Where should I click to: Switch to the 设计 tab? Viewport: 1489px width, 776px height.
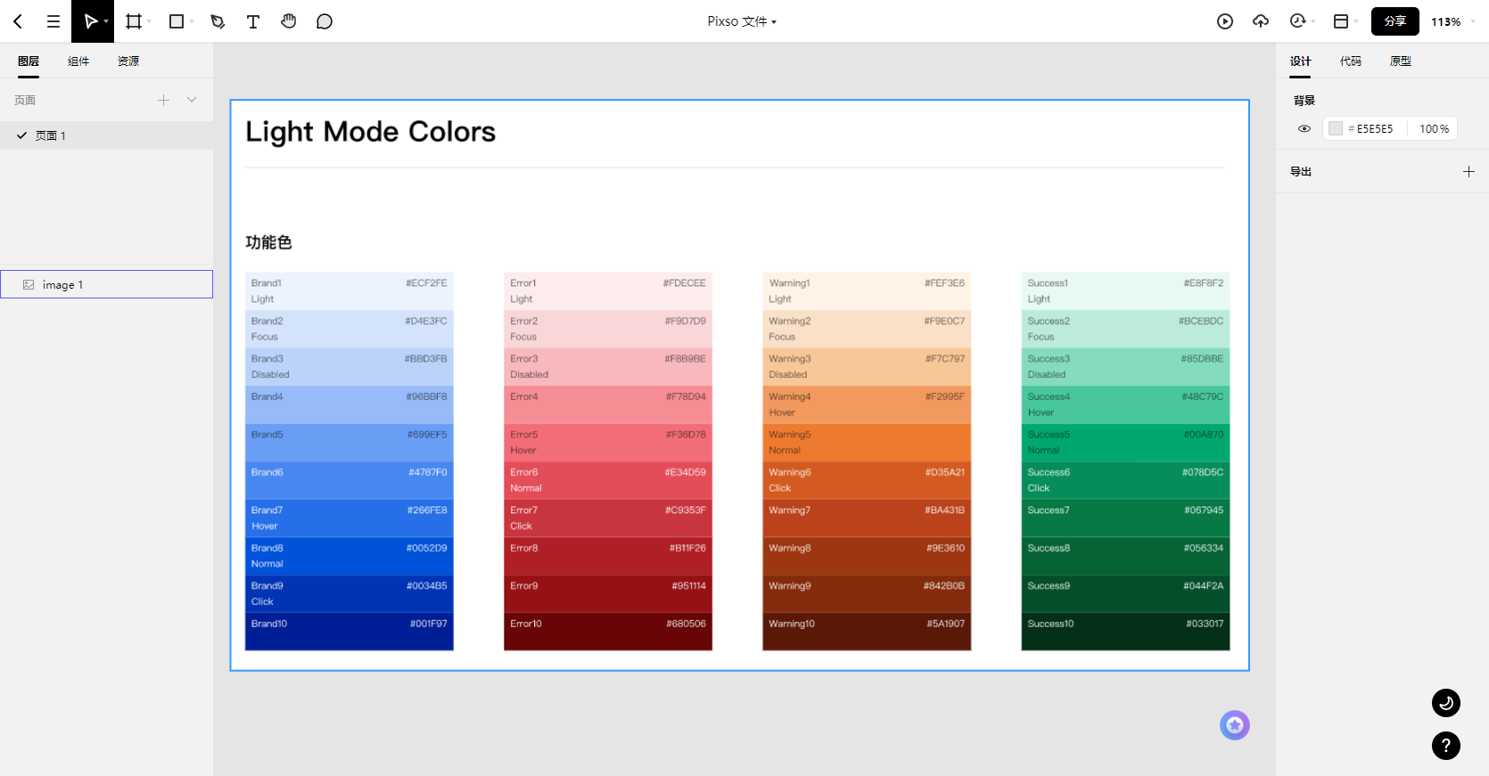[1301, 61]
